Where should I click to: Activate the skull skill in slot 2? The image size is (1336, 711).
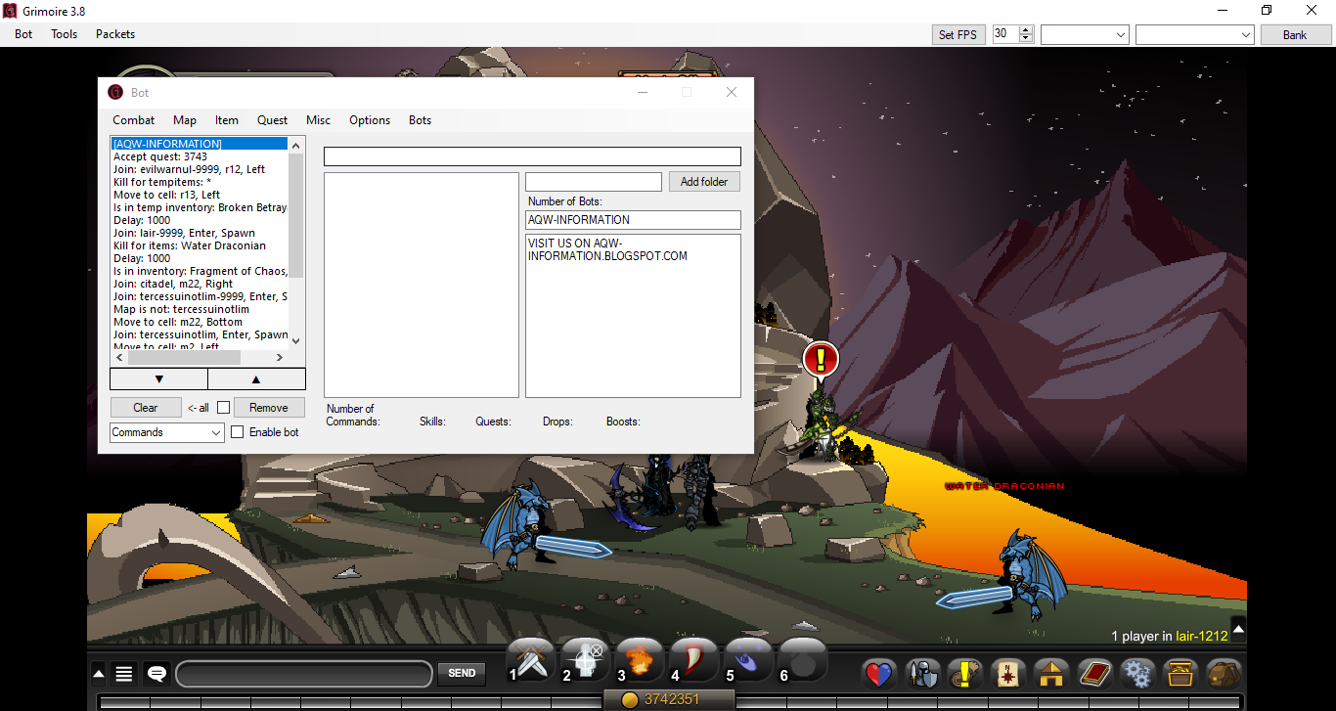(x=584, y=659)
